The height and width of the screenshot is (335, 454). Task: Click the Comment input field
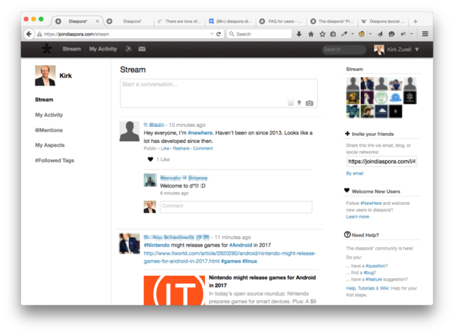point(236,207)
